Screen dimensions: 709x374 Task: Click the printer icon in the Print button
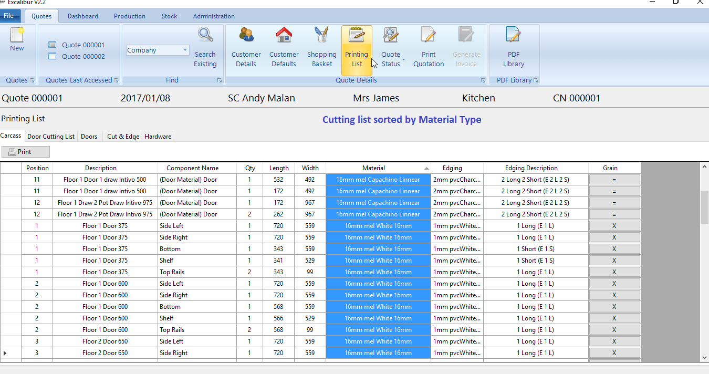12,152
